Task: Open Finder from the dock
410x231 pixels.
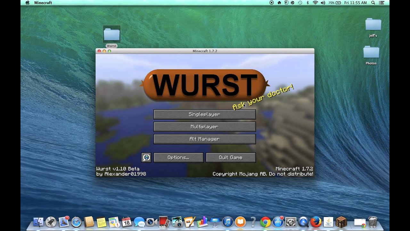Action: 38,222
